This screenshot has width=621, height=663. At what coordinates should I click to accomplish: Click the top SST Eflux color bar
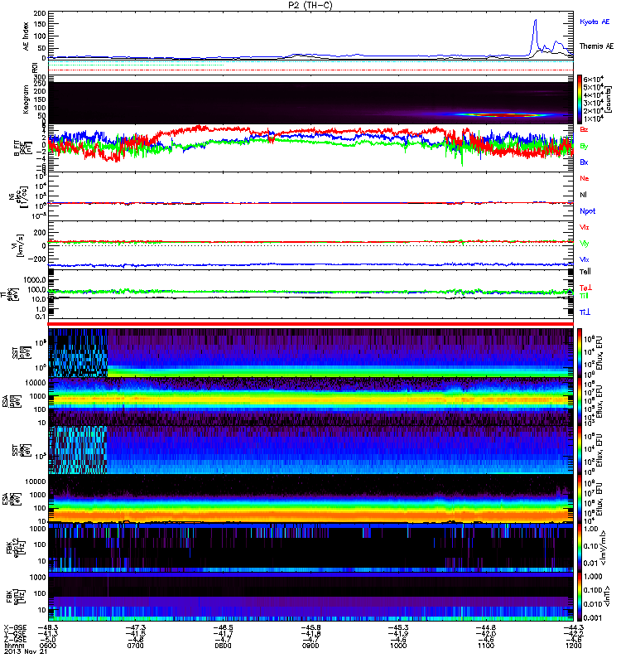581,352
